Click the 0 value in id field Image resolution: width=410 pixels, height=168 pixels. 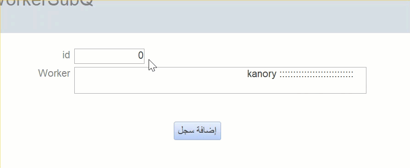tap(141, 56)
